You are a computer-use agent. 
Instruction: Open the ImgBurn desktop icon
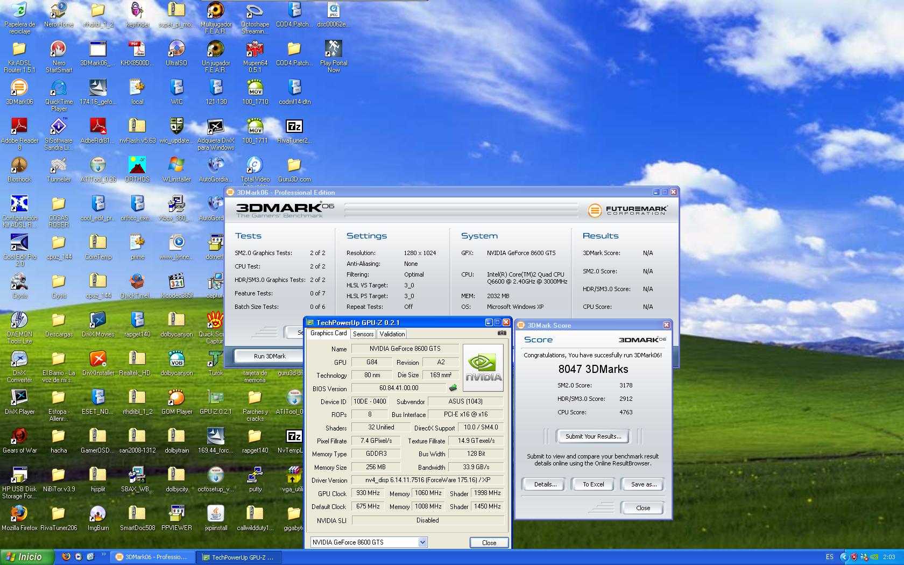[x=98, y=518]
